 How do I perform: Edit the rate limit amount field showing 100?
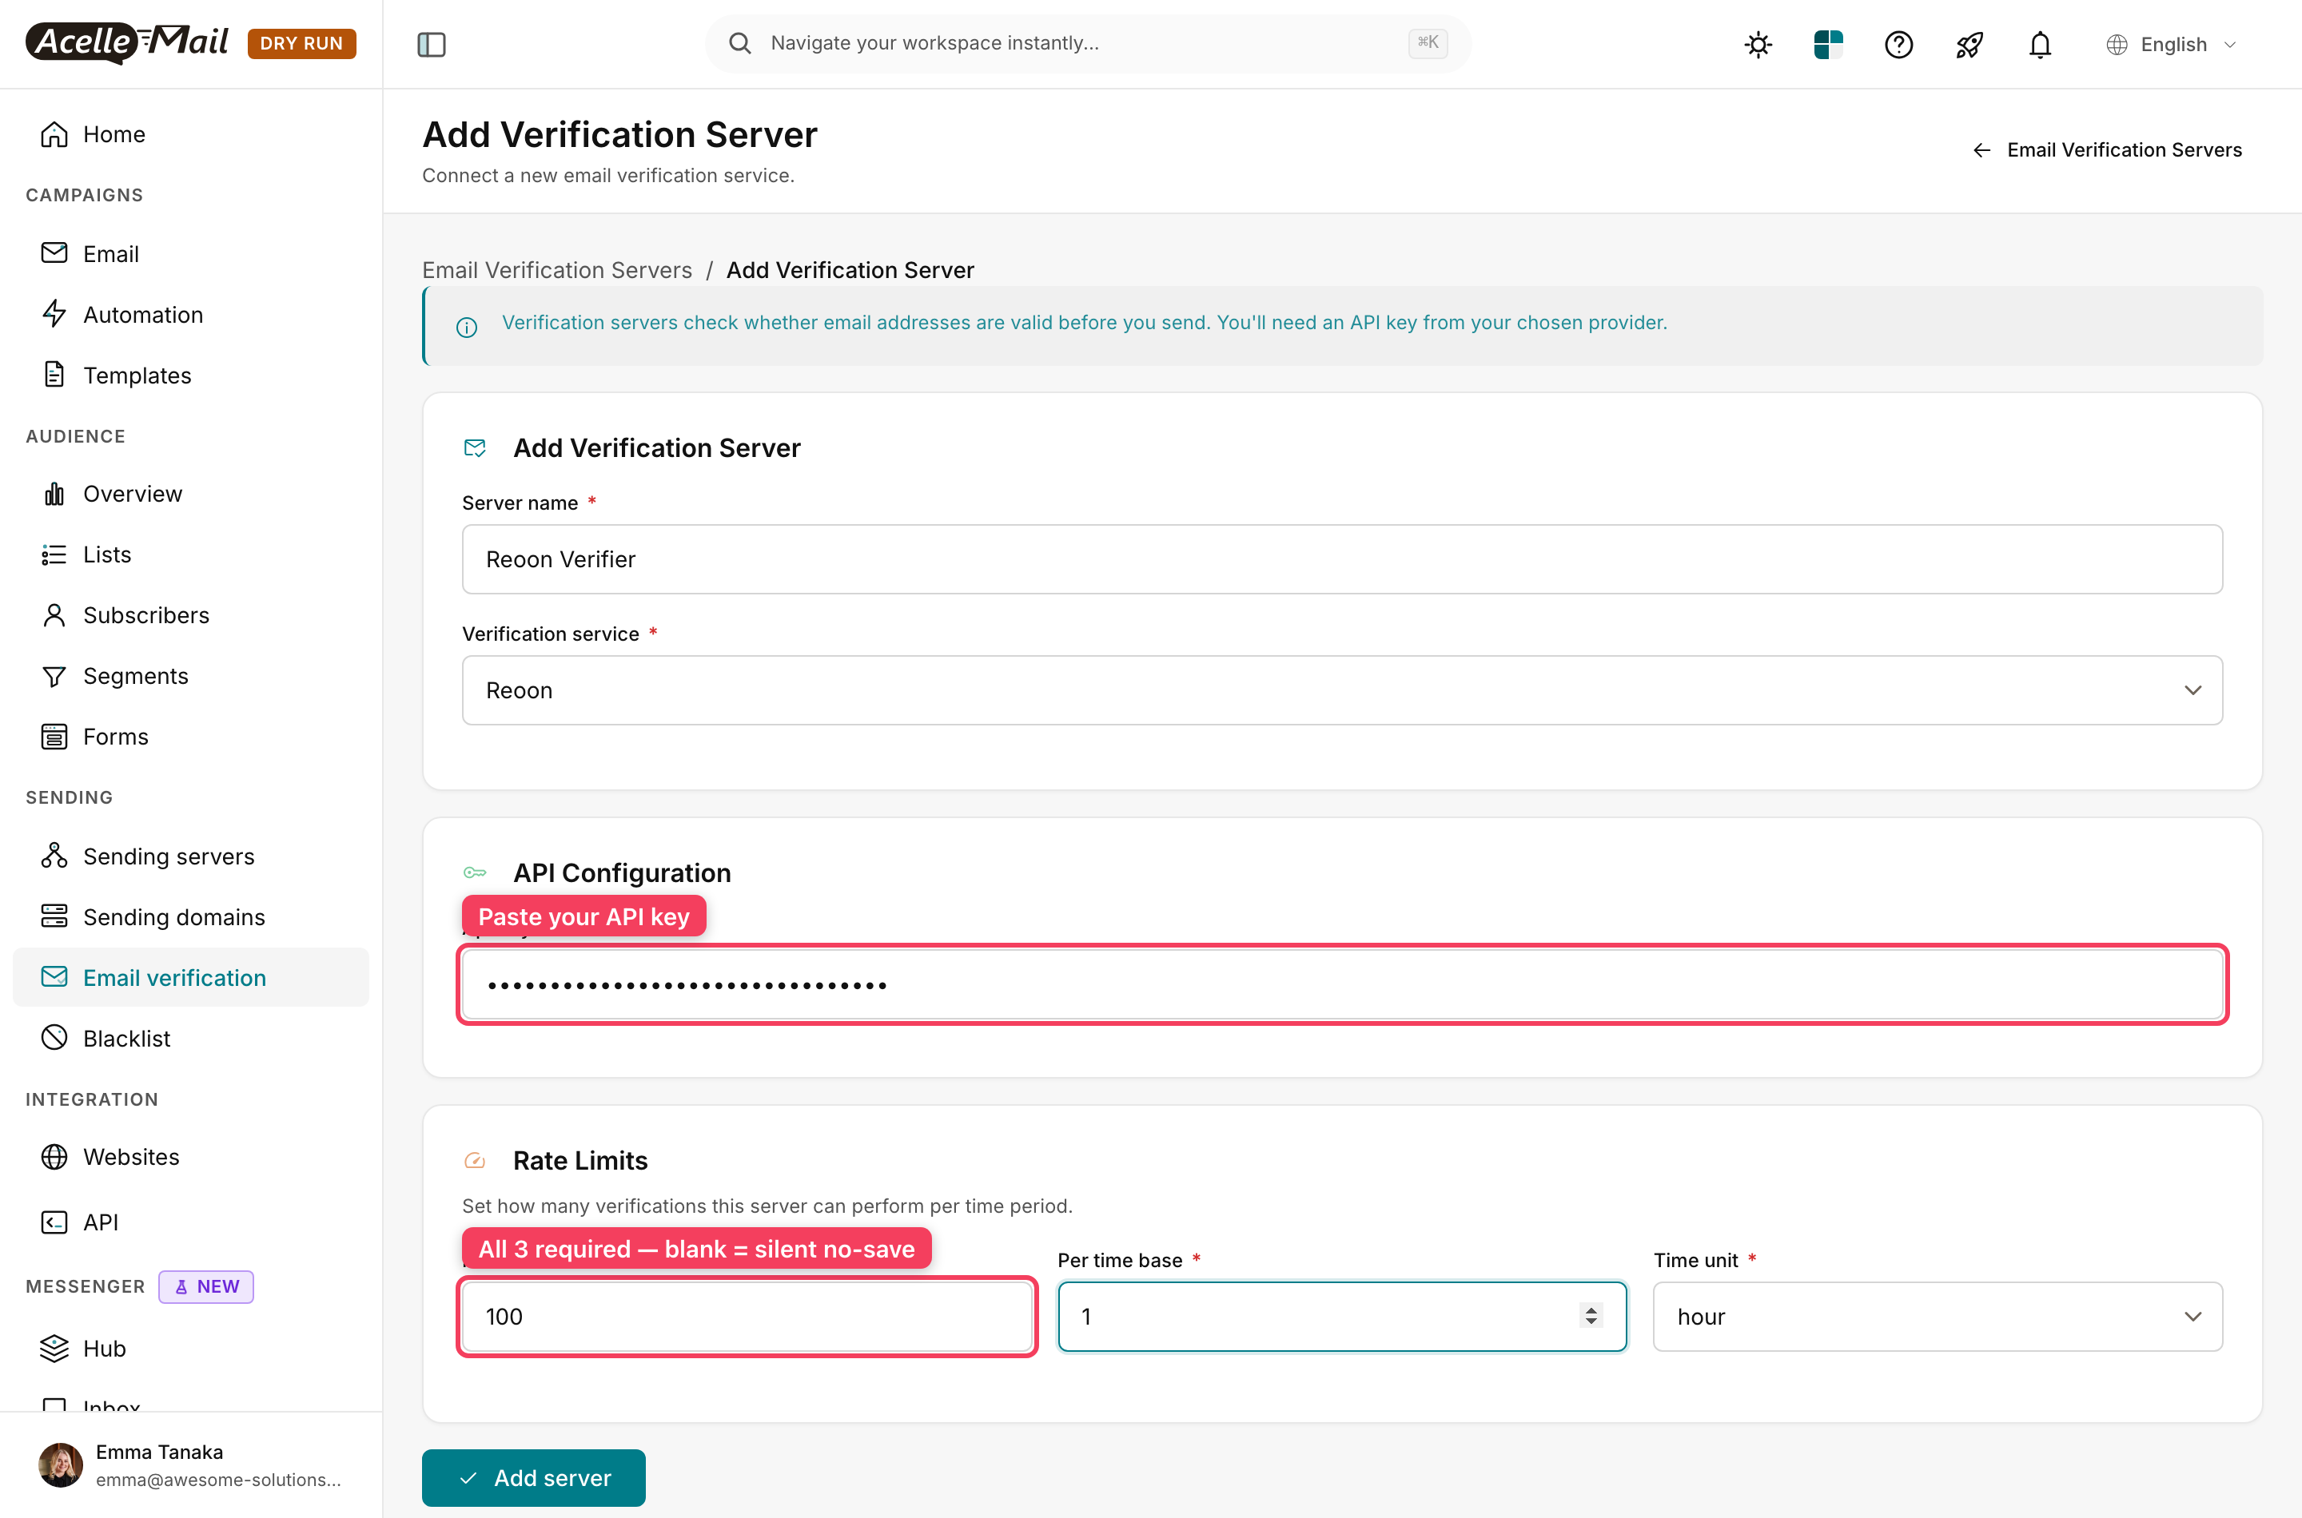[747, 1317]
